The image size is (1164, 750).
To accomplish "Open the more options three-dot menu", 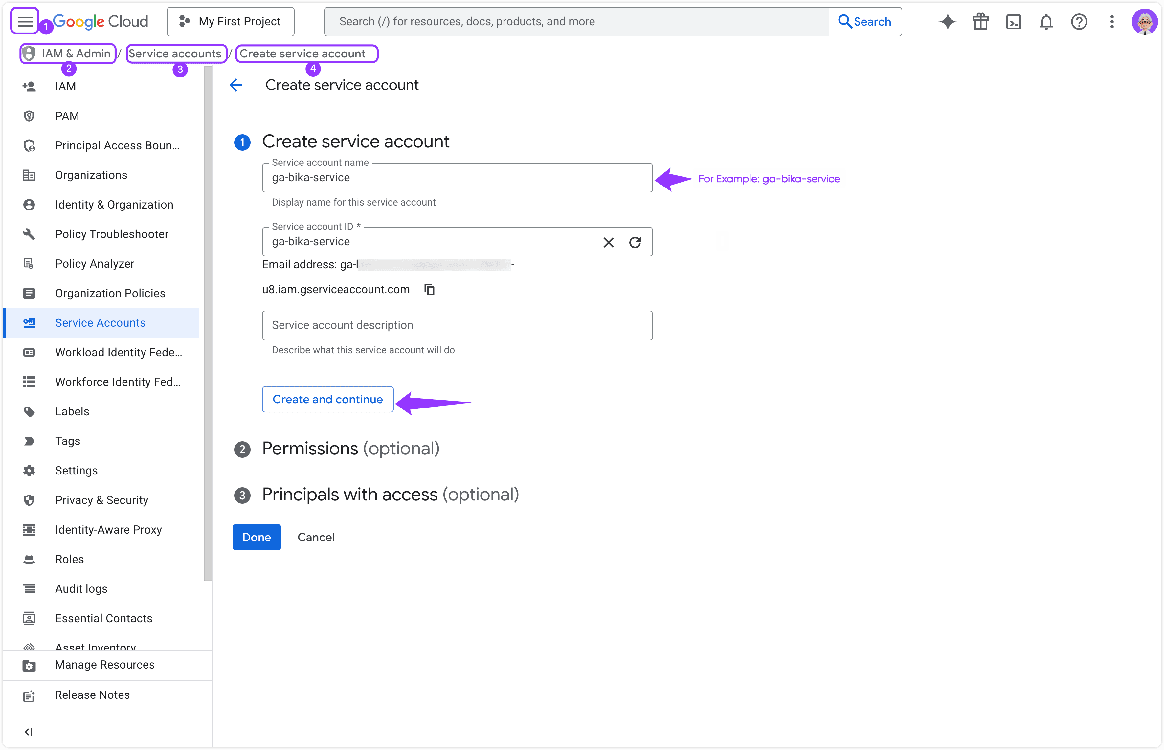I will click(x=1112, y=21).
